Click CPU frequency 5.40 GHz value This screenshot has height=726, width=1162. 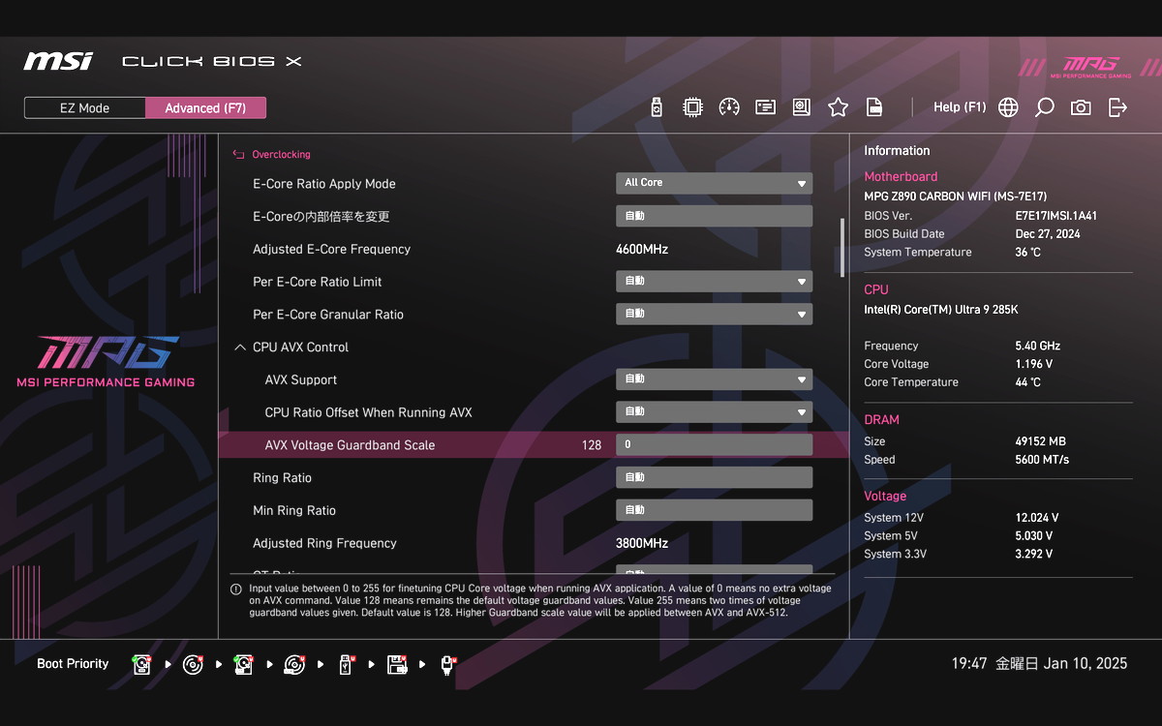point(1037,346)
